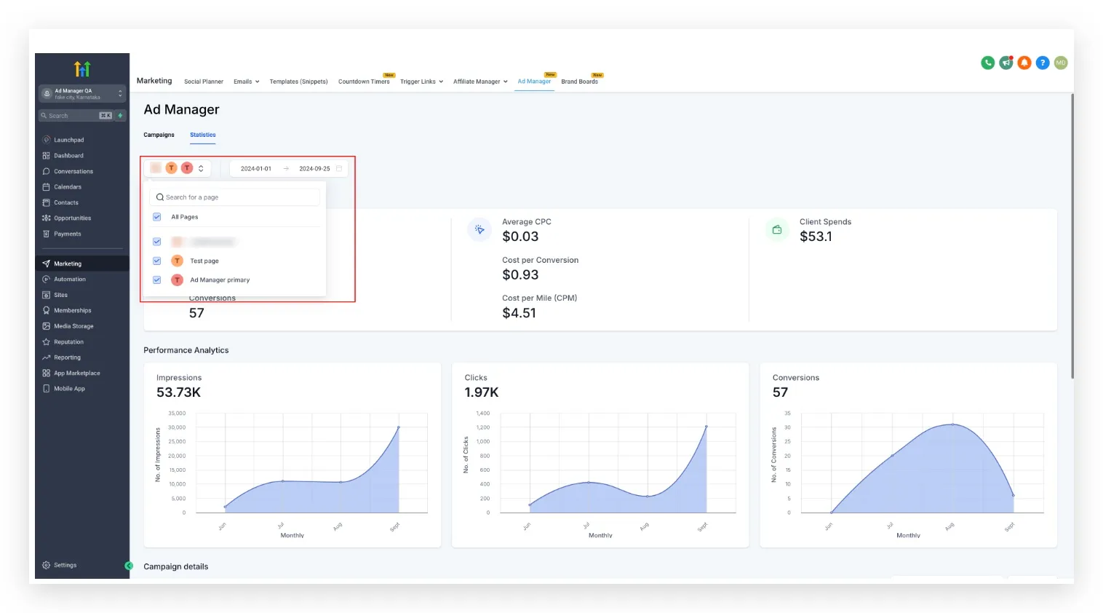Viewport: 1103px width, 613px height.
Task: Click the calendar icon in date range
Action: click(339, 168)
